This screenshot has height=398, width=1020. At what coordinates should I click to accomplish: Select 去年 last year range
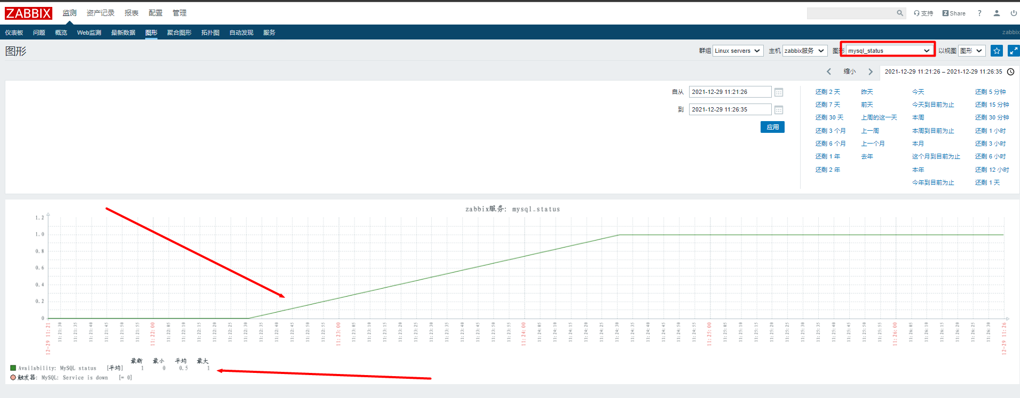867,156
